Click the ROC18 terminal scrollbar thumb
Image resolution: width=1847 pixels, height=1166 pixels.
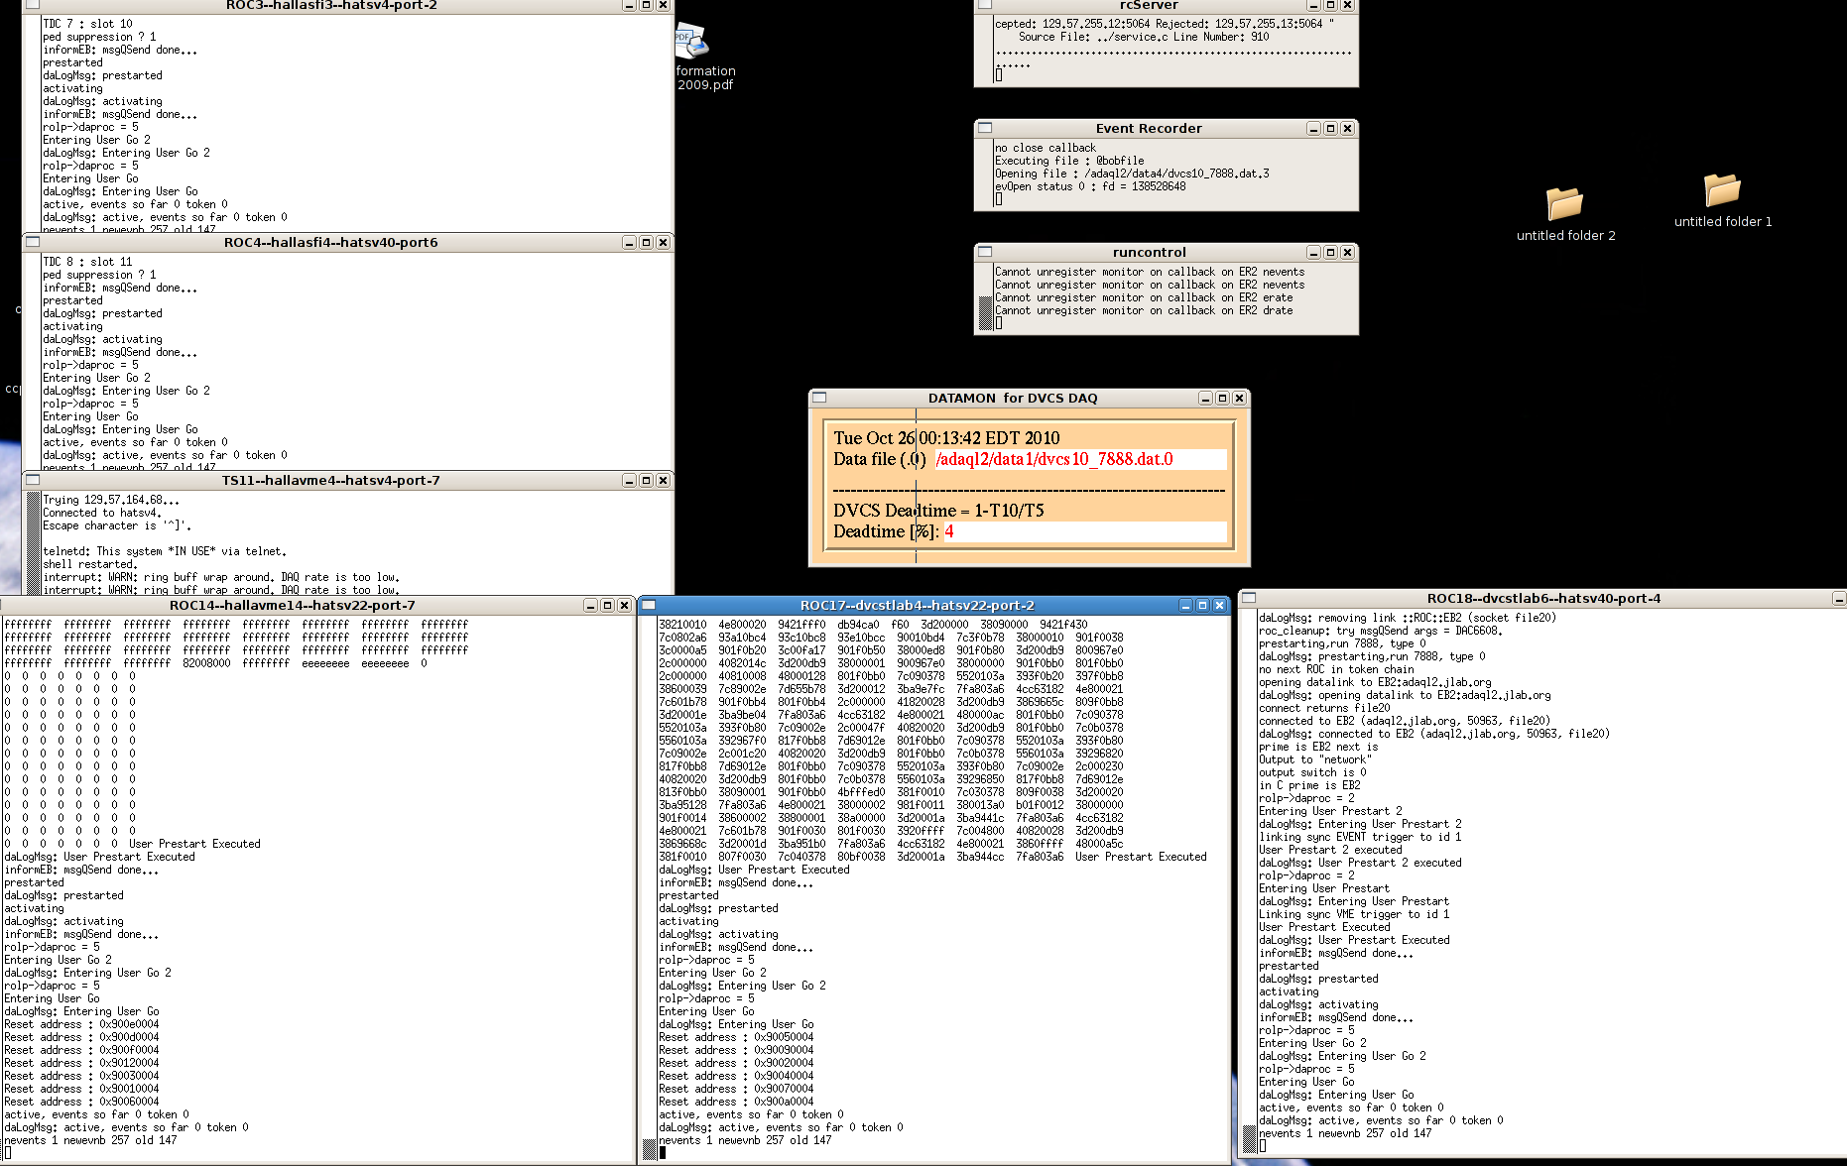tap(1250, 1141)
